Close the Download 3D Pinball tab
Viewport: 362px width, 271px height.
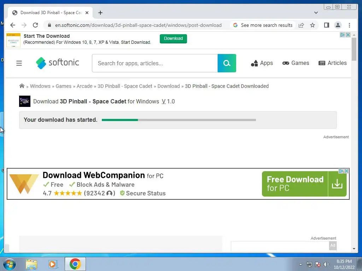coord(87,13)
